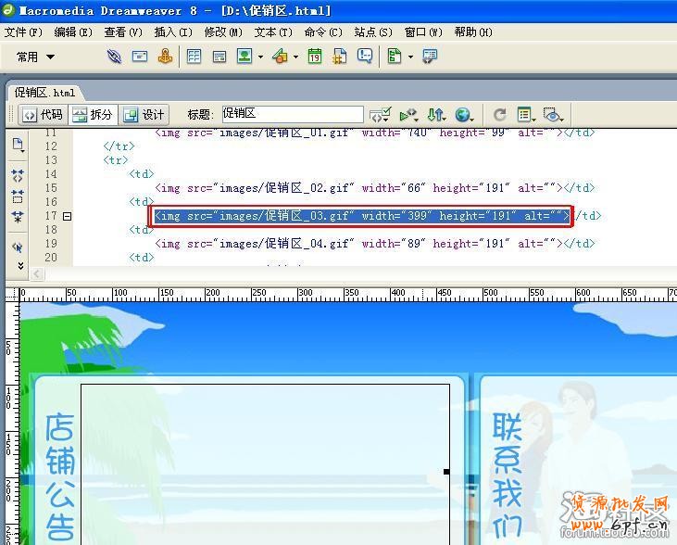Click the Email Link icon
The image size is (677, 545).
pyautogui.click(x=140, y=57)
